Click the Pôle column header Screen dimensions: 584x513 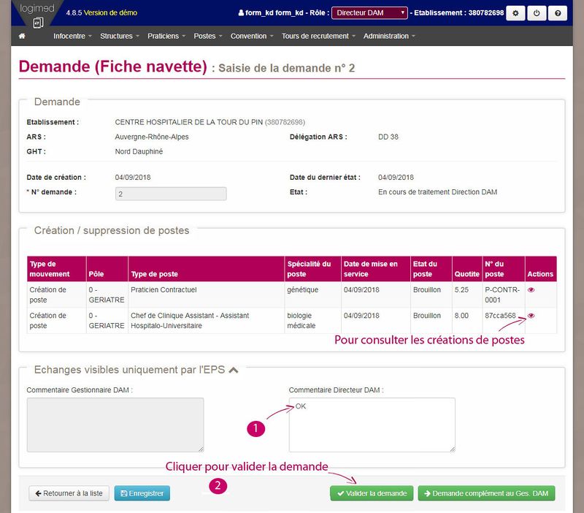click(107, 269)
